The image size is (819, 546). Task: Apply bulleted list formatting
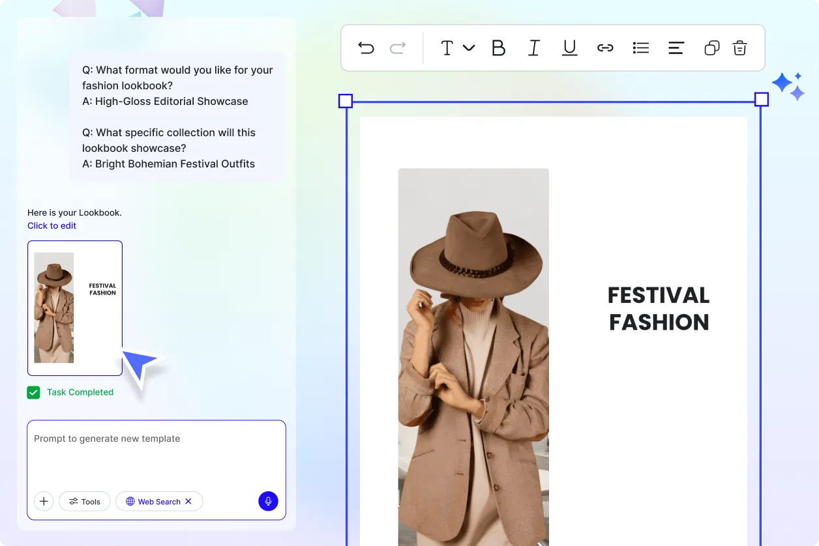tap(641, 48)
